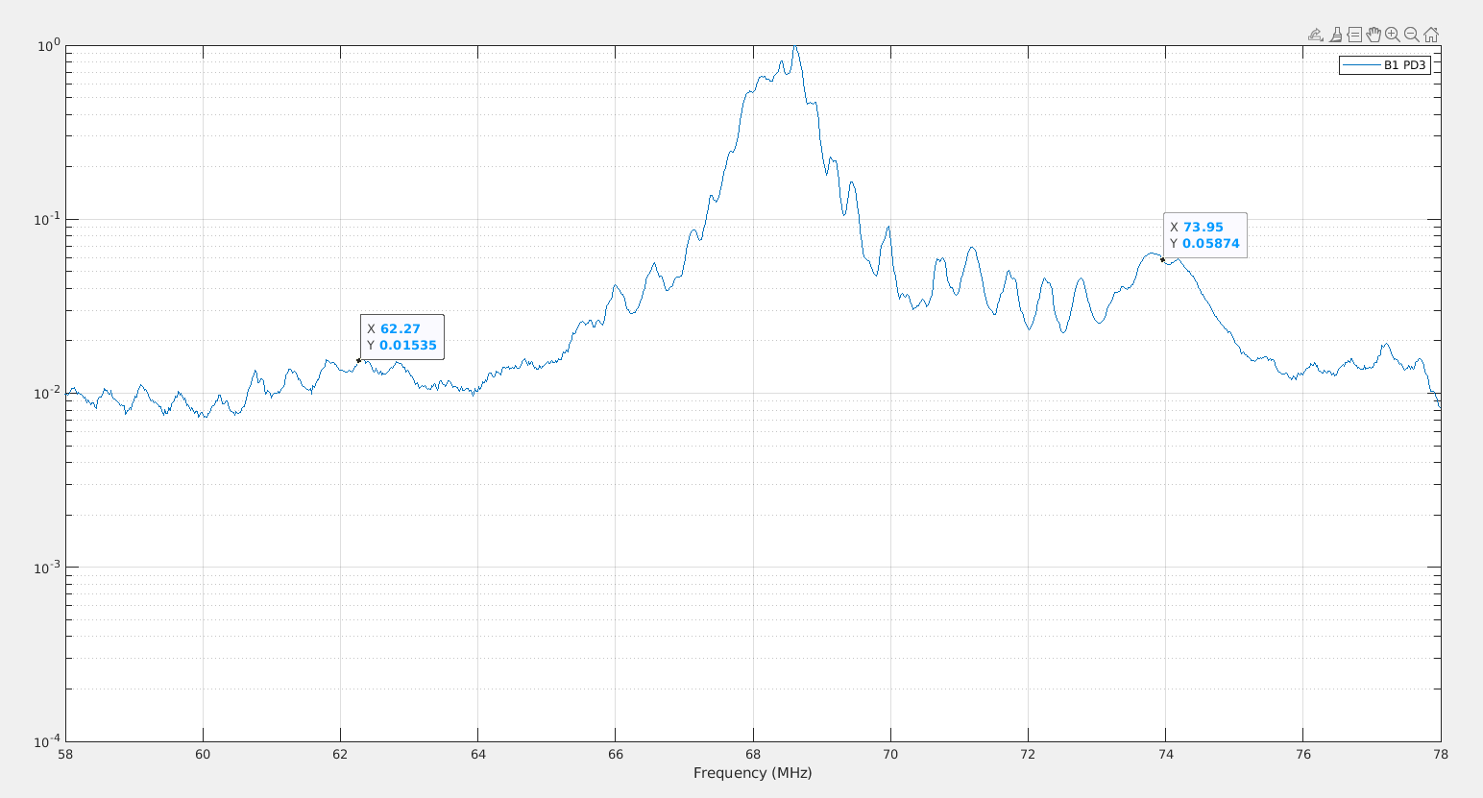Click the Y 0.01535 value in data tip
Screen dimensions: 1483x798
click(408, 346)
